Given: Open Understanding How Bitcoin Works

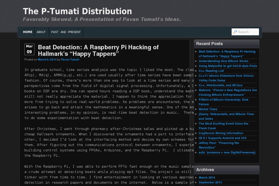Looking at the screenshot, I should [224, 61].
